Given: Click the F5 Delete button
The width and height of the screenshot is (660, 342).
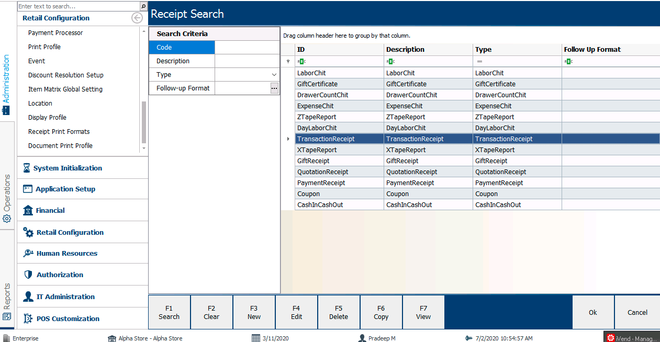Looking at the screenshot, I should tap(339, 312).
